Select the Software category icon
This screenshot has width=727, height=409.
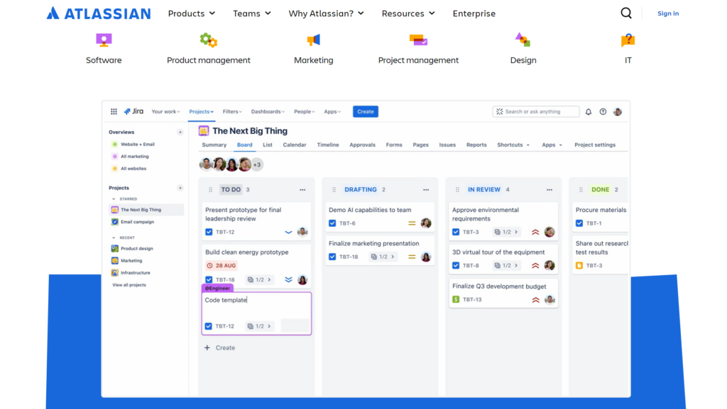click(x=104, y=40)
